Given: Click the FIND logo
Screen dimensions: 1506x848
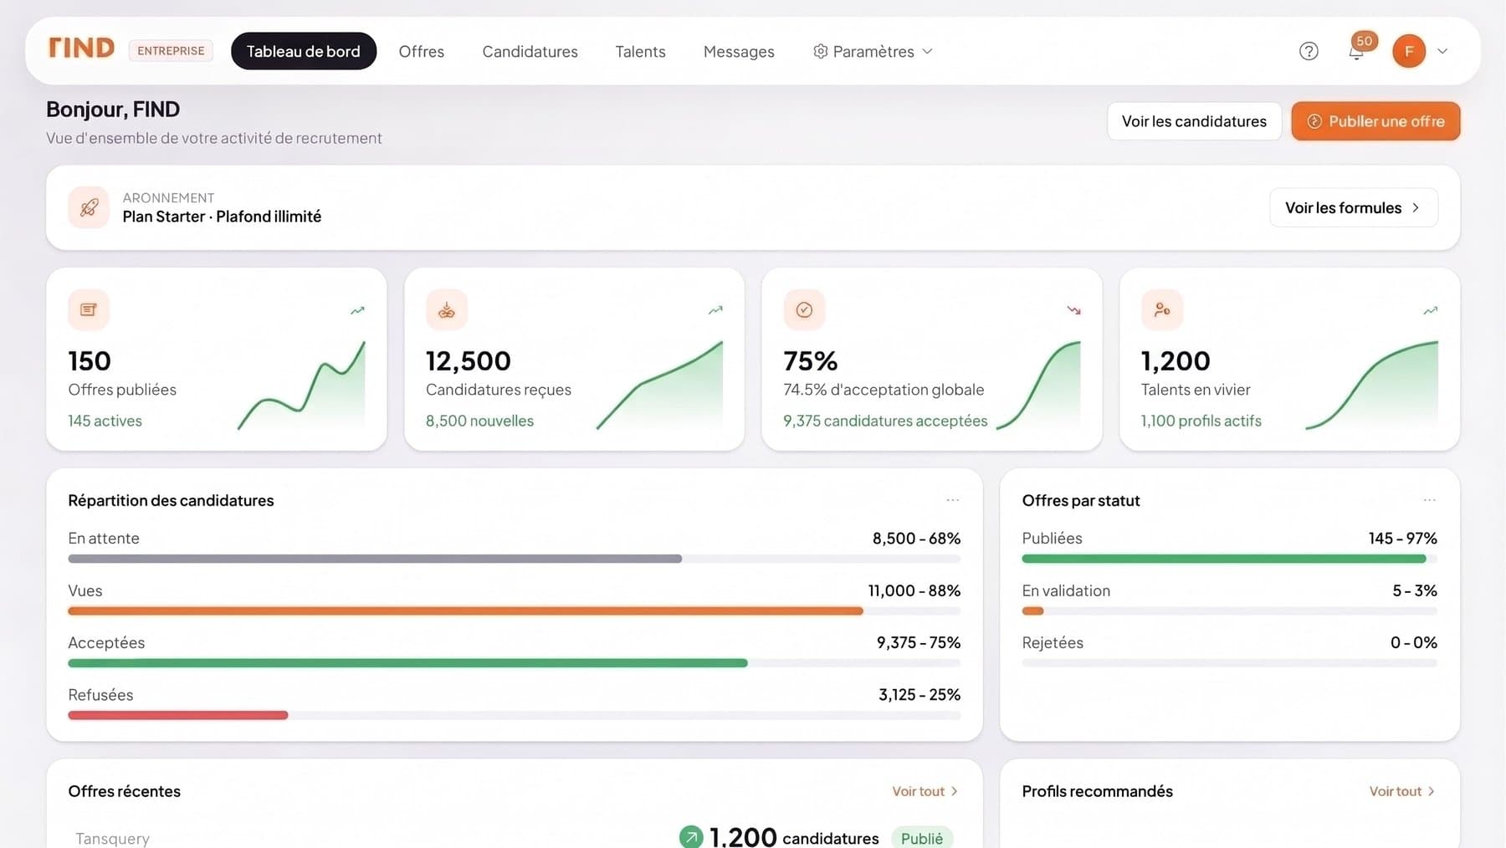Looking at the screenshot, I should [81, 48].
